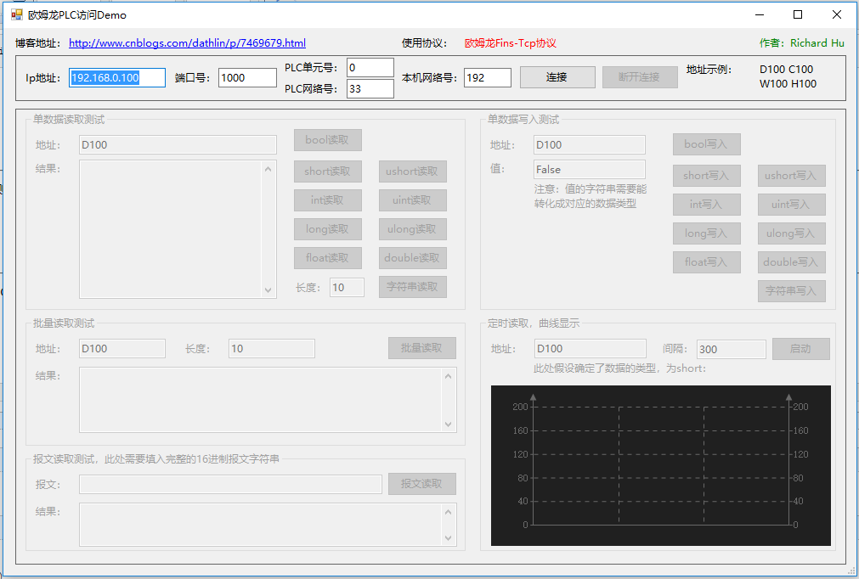Screen dimensions: 859x579
Task: Click the ushort读取 button
Action: [x=413, y=171]
